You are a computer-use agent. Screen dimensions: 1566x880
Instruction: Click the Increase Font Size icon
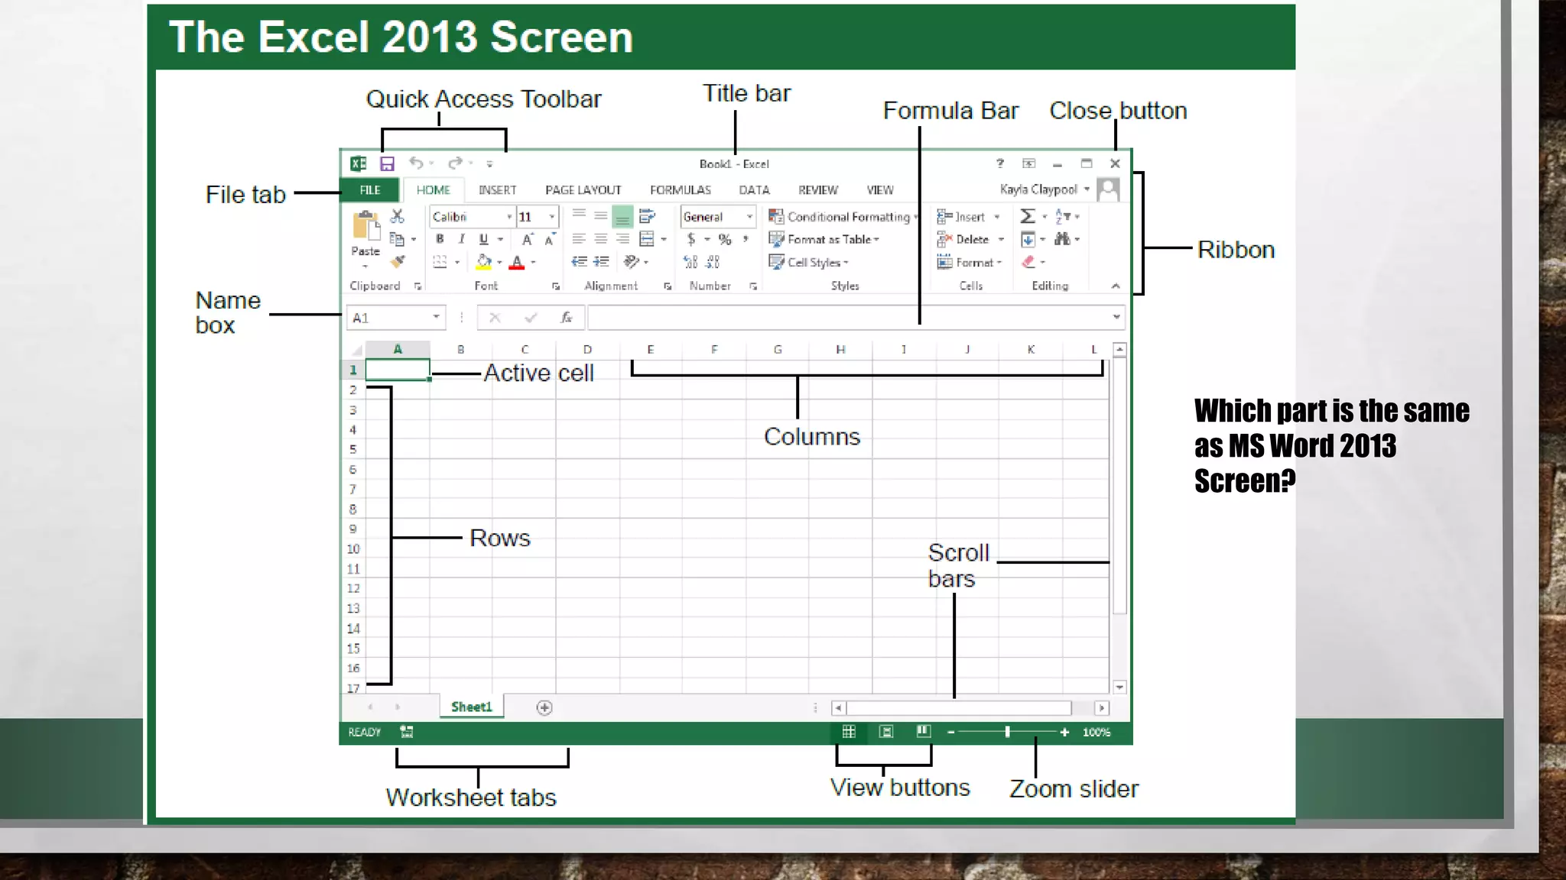point(527,240)
